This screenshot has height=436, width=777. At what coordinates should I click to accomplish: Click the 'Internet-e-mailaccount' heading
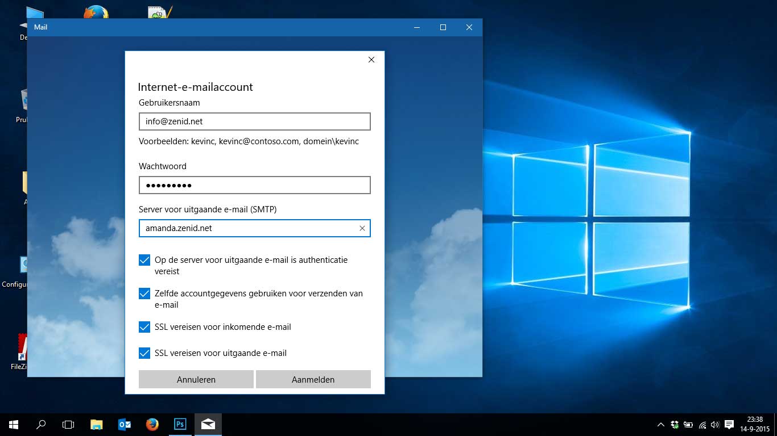[x=195, y=87]
